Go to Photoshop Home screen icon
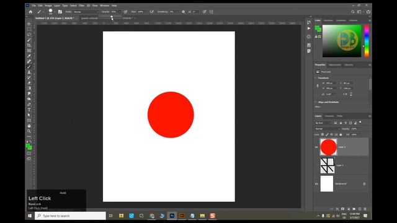397x223 pixels. [30, 12]
